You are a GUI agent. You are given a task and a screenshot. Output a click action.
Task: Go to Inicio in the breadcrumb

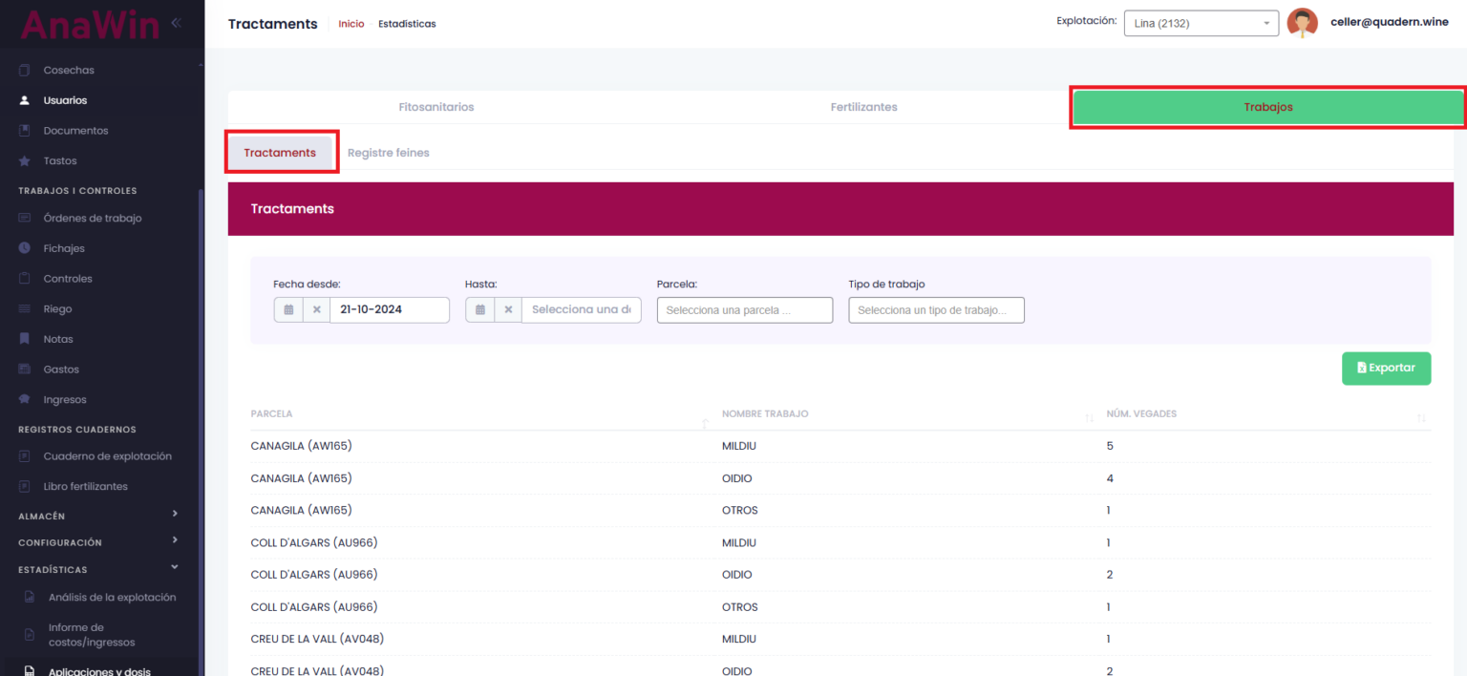point(351,24)
